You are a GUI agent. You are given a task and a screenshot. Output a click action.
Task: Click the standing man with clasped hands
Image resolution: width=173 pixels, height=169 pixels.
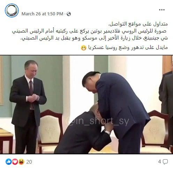coord(28,106)
